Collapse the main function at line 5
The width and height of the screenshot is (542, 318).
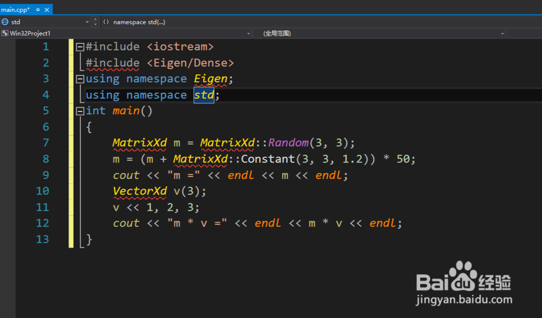click(x=80, y=111)
